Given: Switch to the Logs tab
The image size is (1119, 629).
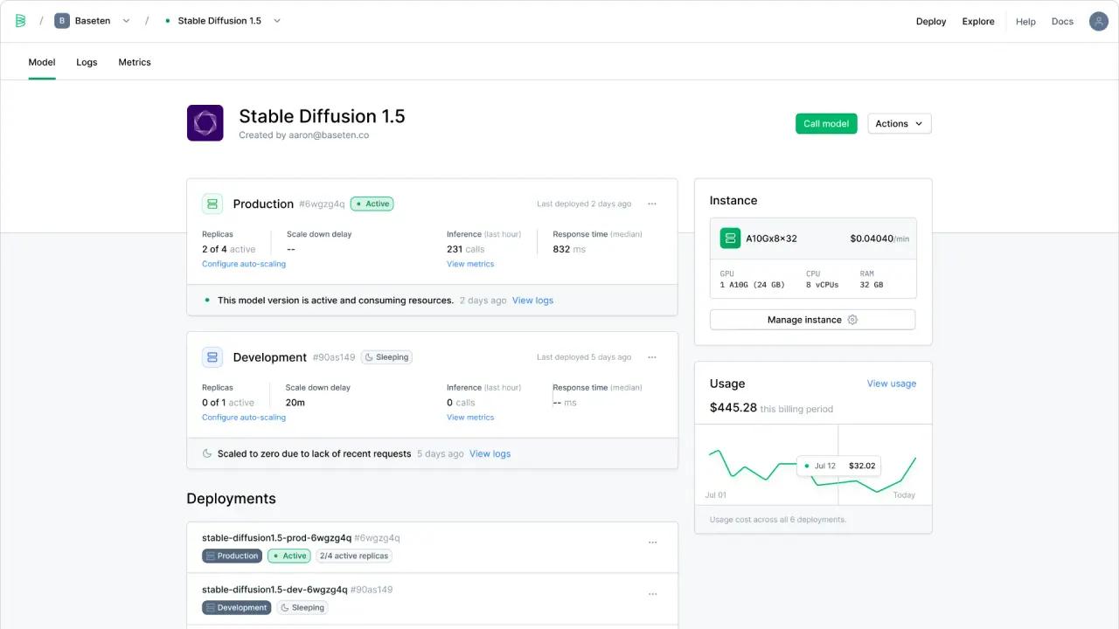Looking at the screenshot, I should pyautogui.click(x=87, y=62).
